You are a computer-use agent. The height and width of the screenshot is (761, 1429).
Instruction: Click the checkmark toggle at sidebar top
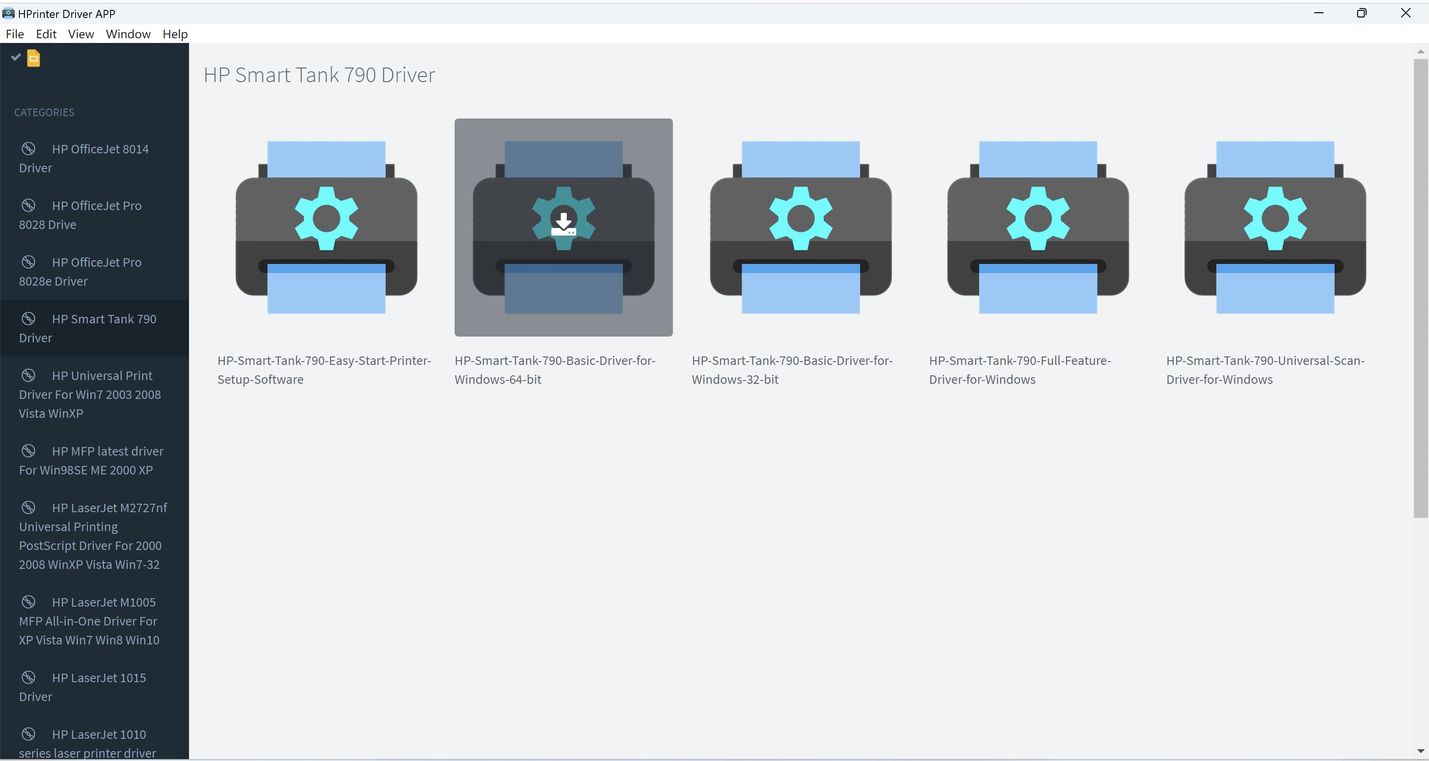click(16, 57)
